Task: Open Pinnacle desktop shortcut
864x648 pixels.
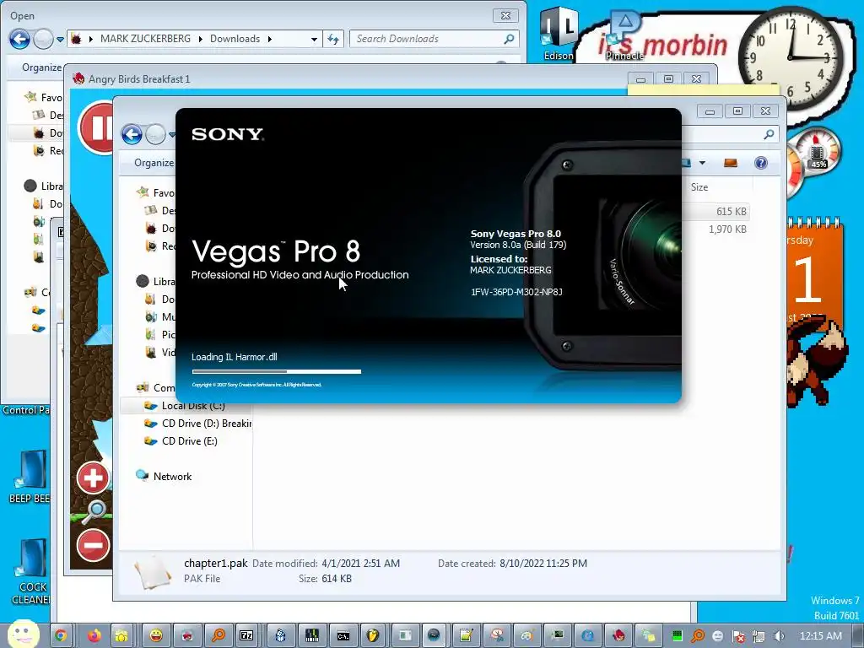Action: pyautogui.click(x=624, y=35)
